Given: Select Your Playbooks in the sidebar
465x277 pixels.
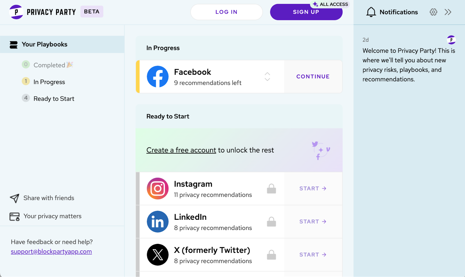Looking at the screenshot, I should pyautogui.click(x=44, y=44).
